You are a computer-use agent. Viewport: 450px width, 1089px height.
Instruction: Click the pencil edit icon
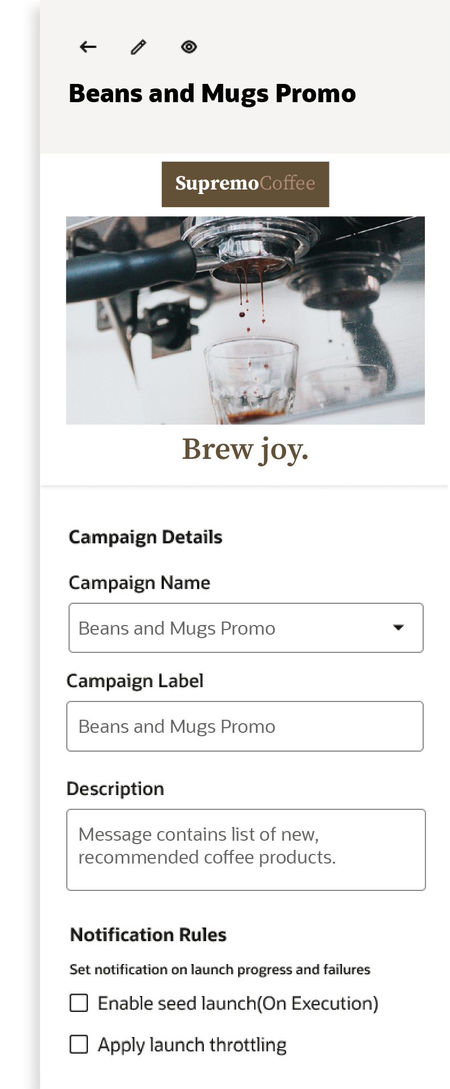(138, 47)
